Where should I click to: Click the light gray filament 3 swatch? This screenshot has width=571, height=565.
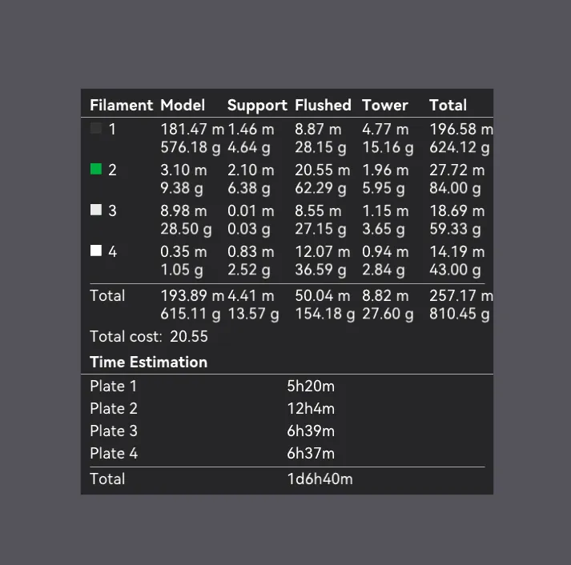(x=96, y=210)
